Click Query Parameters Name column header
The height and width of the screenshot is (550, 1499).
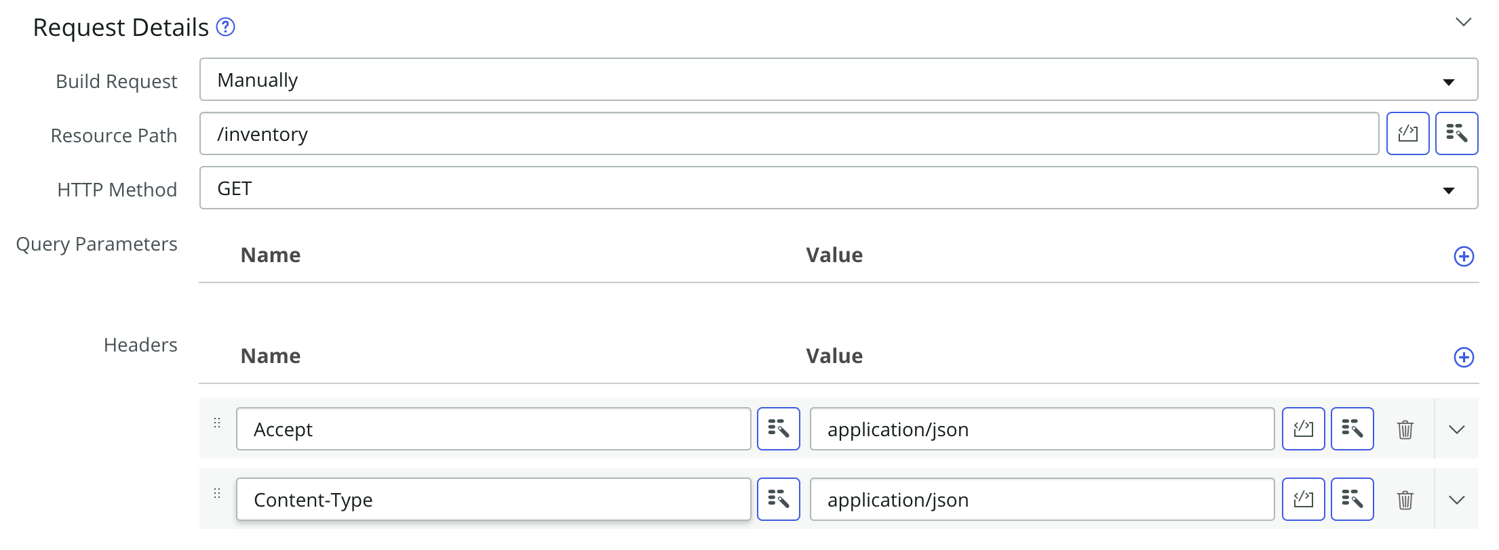point(271,255)
